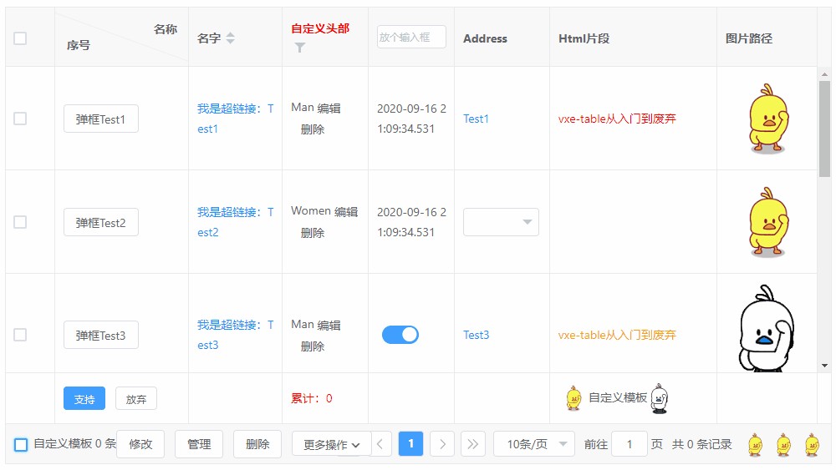Click the white duck image in third row

pos(765,329)
